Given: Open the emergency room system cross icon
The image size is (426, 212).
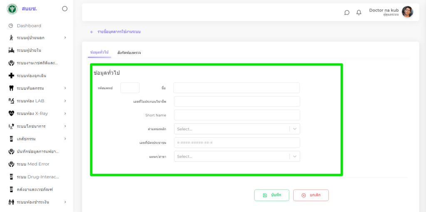Looking at the screenshot, I should click(x=11, y=76).
